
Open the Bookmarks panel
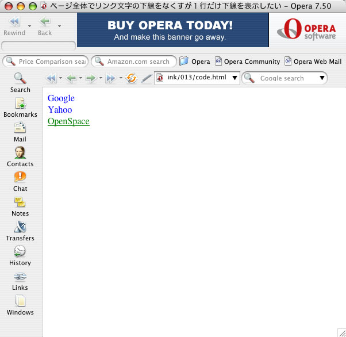click(x=20, y=108)
